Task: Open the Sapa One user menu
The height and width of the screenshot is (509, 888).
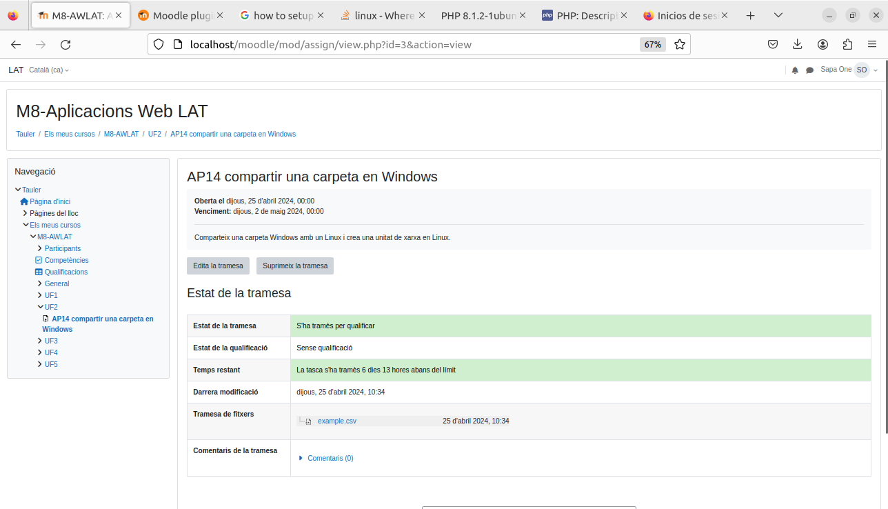Action: tap(849, 70)
